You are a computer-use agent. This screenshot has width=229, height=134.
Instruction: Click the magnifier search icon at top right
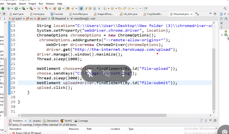pyautogui.click(x=225, y=9)
